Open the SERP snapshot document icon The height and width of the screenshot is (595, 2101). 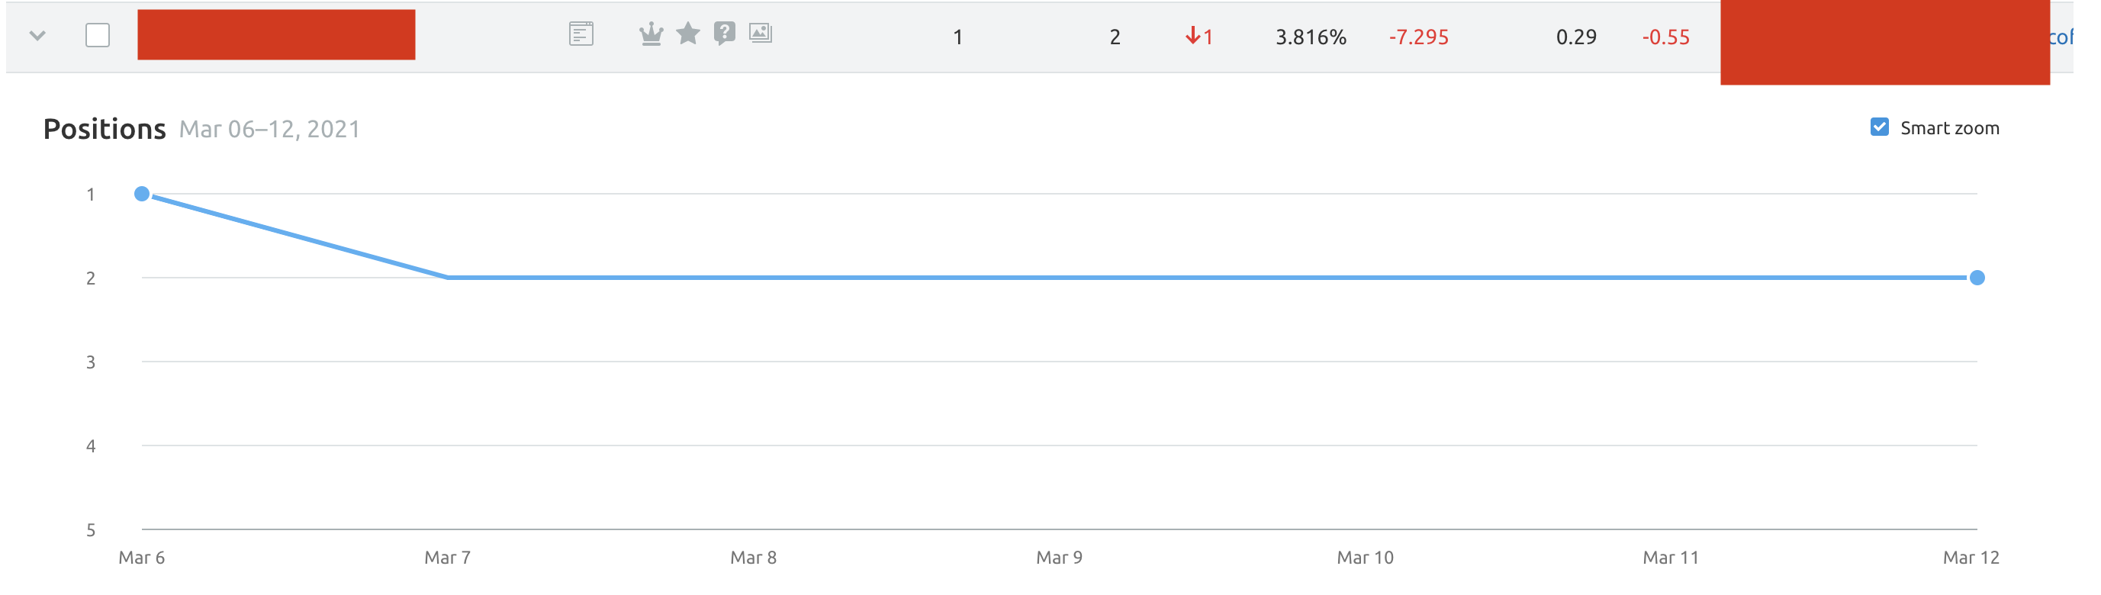tap(581, 34)
